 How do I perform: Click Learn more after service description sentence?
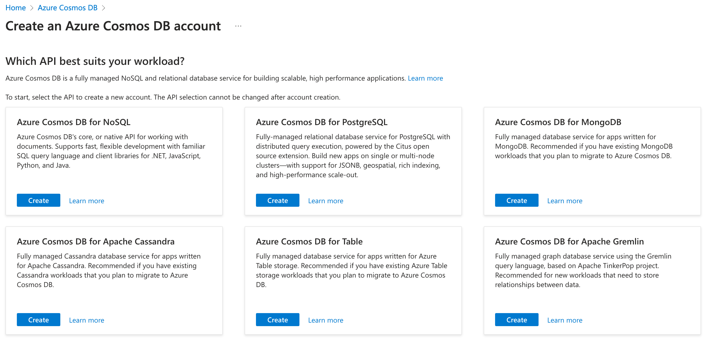point(425,78)
